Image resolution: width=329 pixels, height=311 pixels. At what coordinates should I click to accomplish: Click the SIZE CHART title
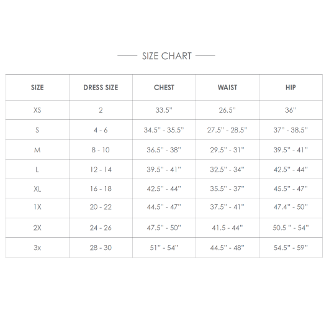[x=166, y=56]
